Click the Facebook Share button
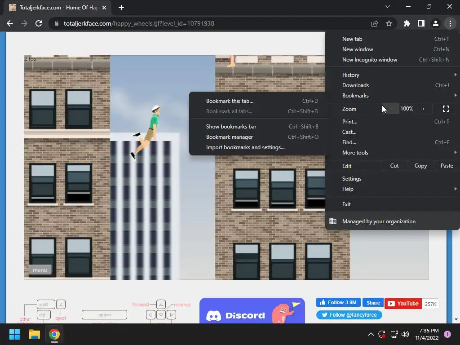This screenshot has height=345, width=460. pos(373,302)
